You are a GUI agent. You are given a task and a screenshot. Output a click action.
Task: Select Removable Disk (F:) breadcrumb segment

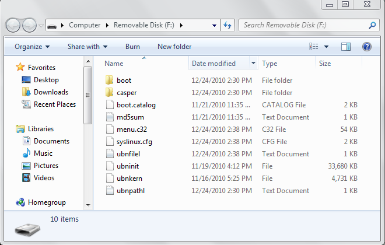click(144, 25)
